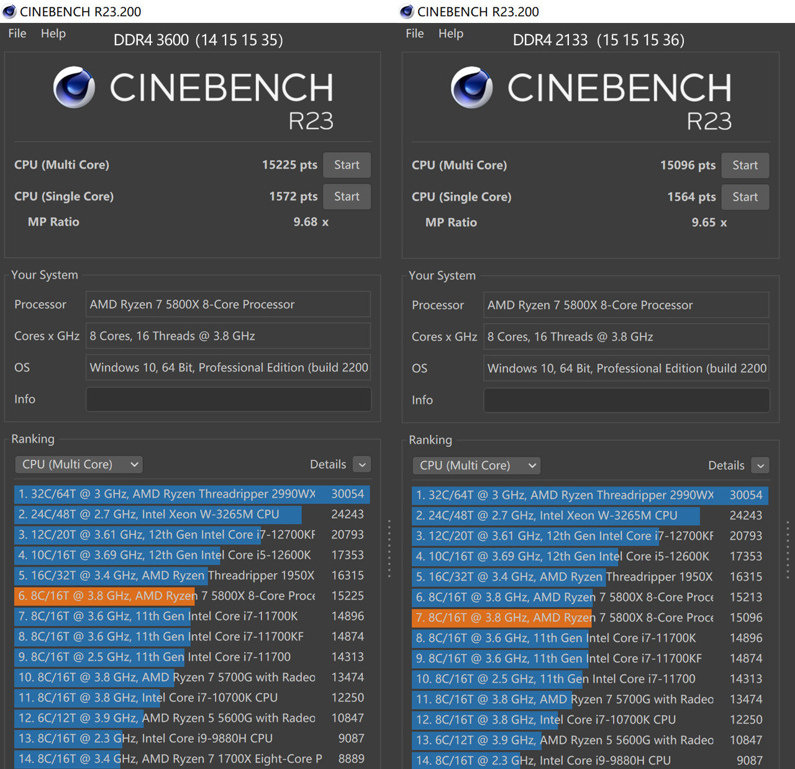Click the Cinebench title bar icon in right window
The height and width of the screenshot is (769, 795).
point(407,11)
